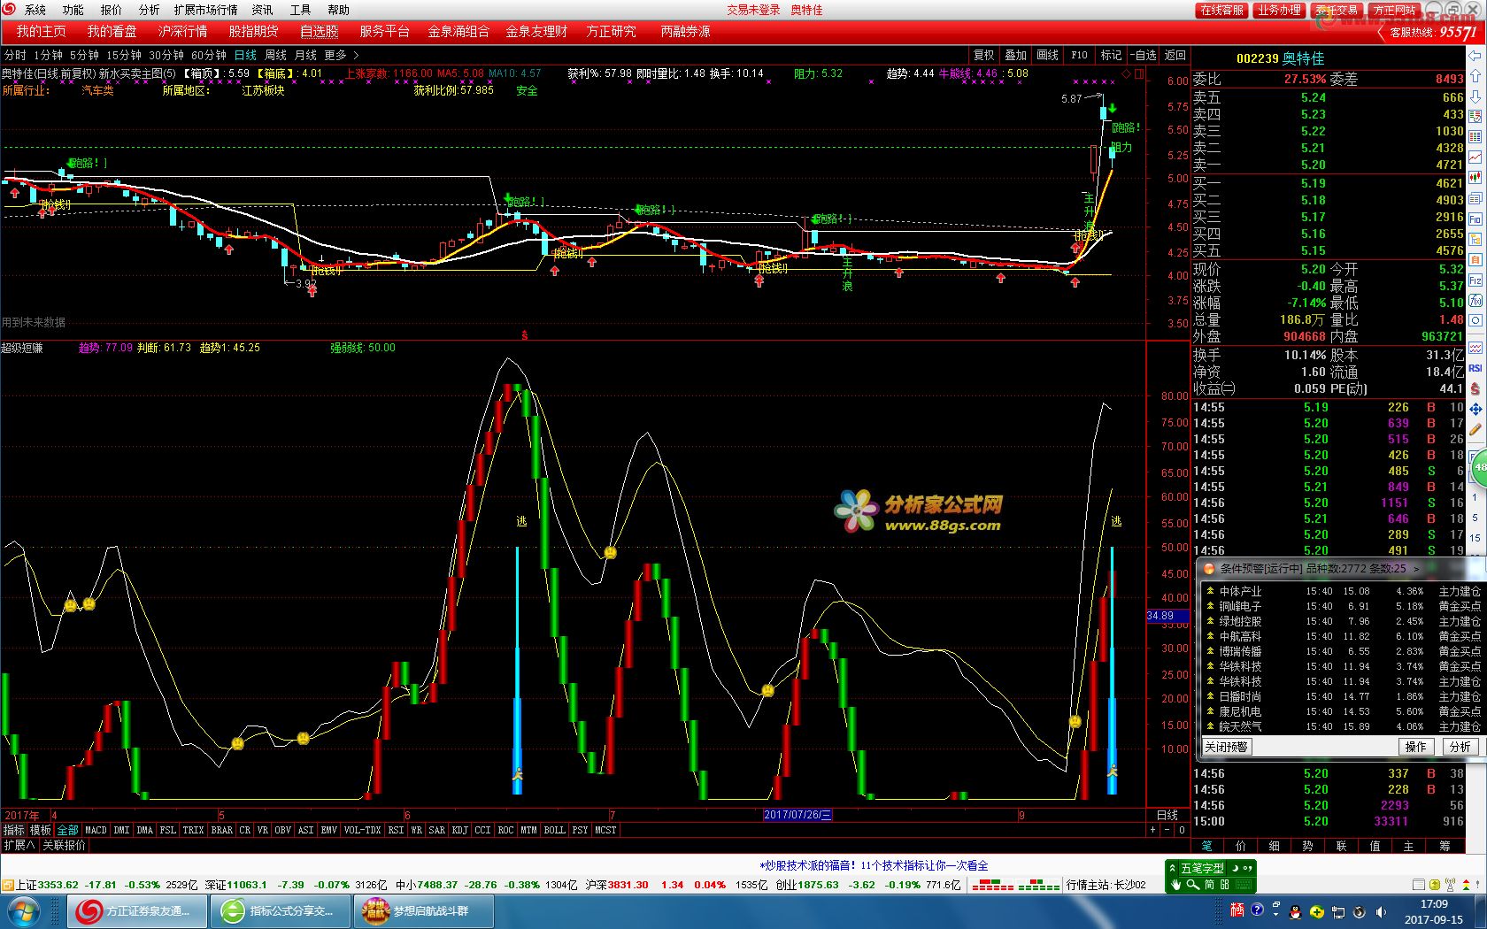Viewport: 1487px width, 929px height.
Task: Open 扩展市场行情 menu
Action: [205, 10]
